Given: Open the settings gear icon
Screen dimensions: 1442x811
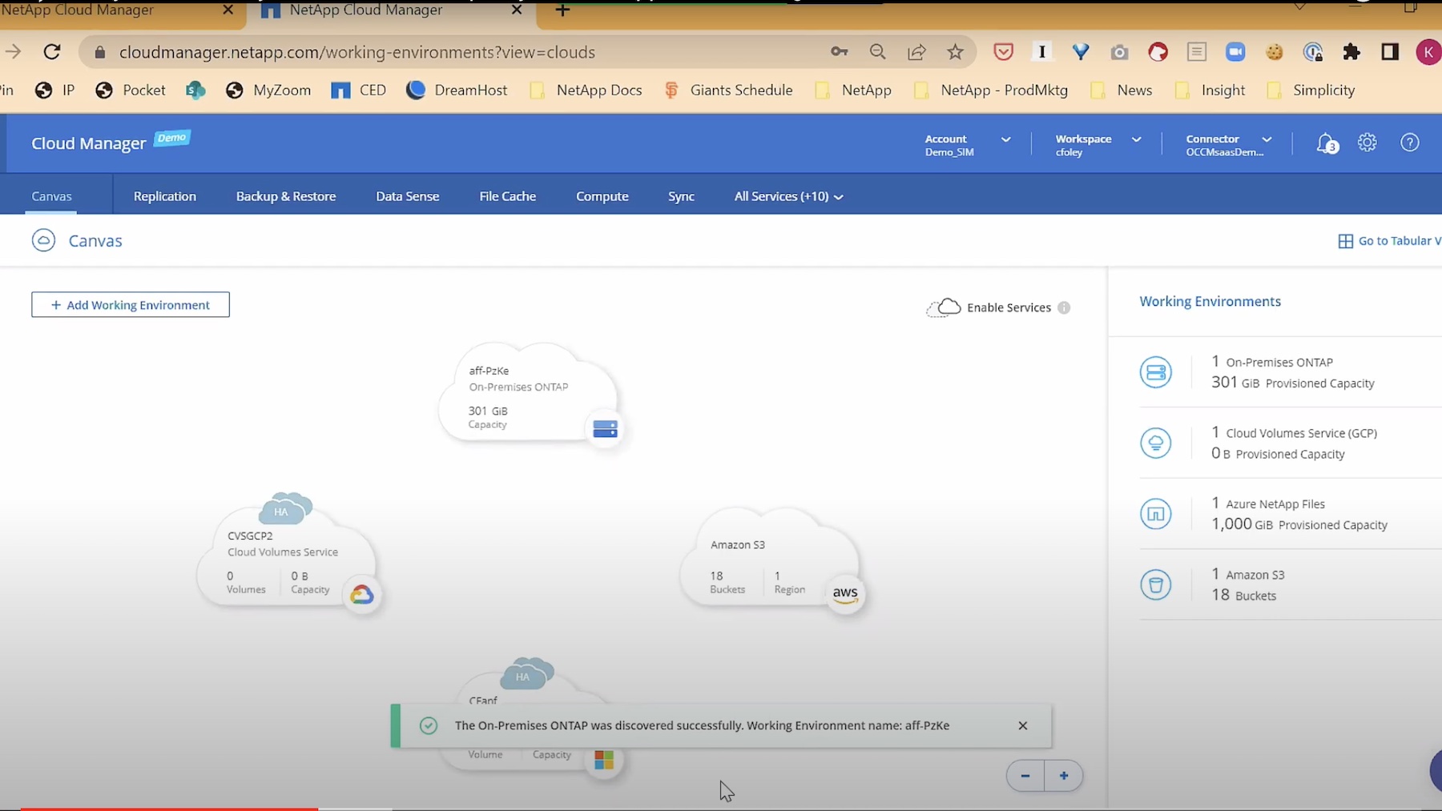Looking at the screenshot, I should pyautogui.click(x=1367, y=143).
